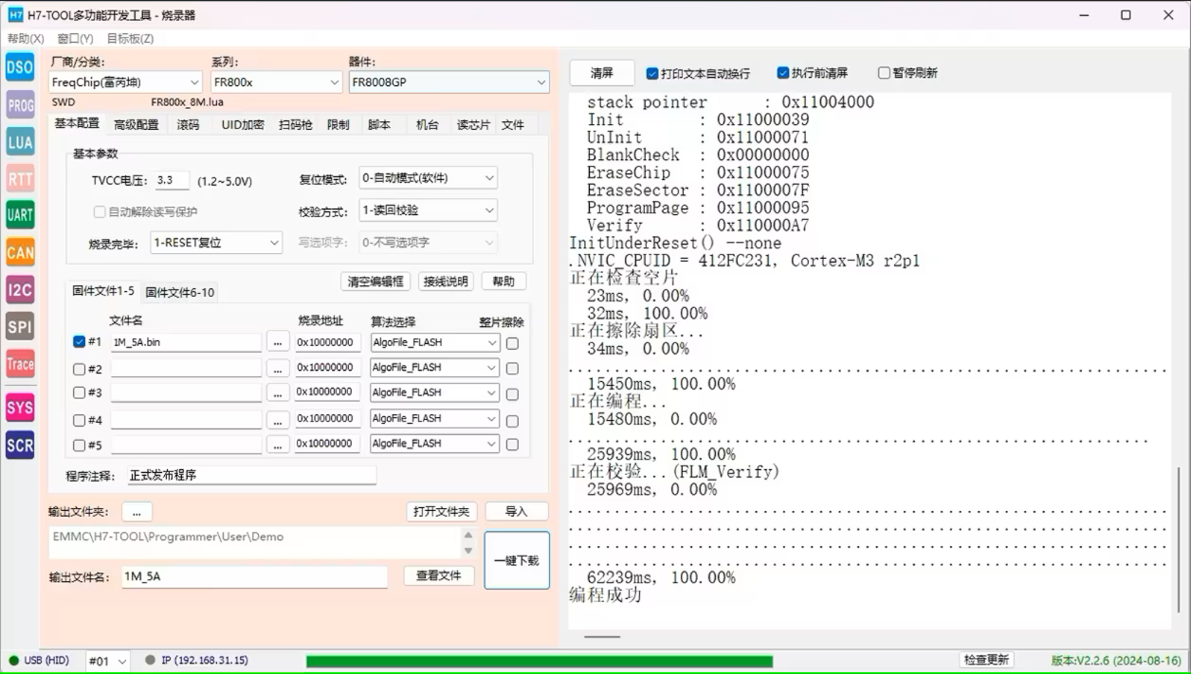The height and width of the screenshot is (674, 1191).
Task: Click the 一键下载 button
Action: click(x=517, y=560)
